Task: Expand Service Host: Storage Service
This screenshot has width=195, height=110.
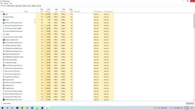Action: [x=1, y=74]
